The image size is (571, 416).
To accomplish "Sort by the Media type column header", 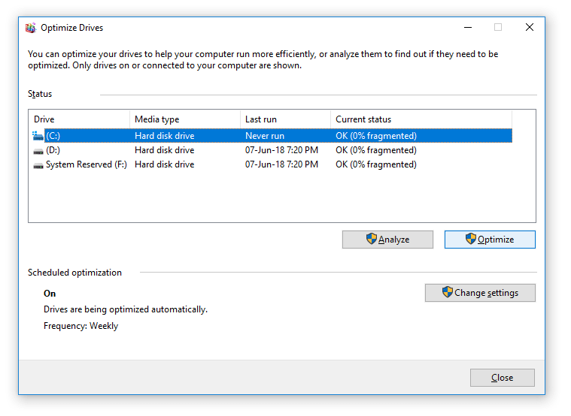I will pos(185,119).
